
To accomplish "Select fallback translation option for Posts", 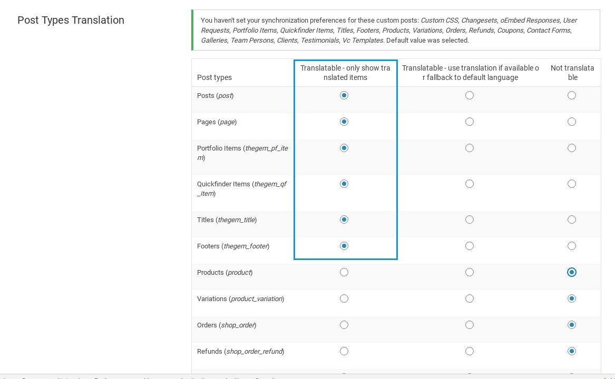I will pyautogui.click(x=470, y=95).
